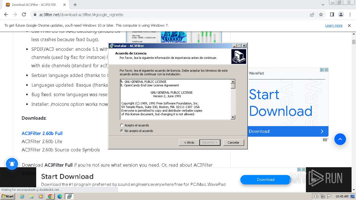Click the Atrás button in installer

tap(189, 142)
